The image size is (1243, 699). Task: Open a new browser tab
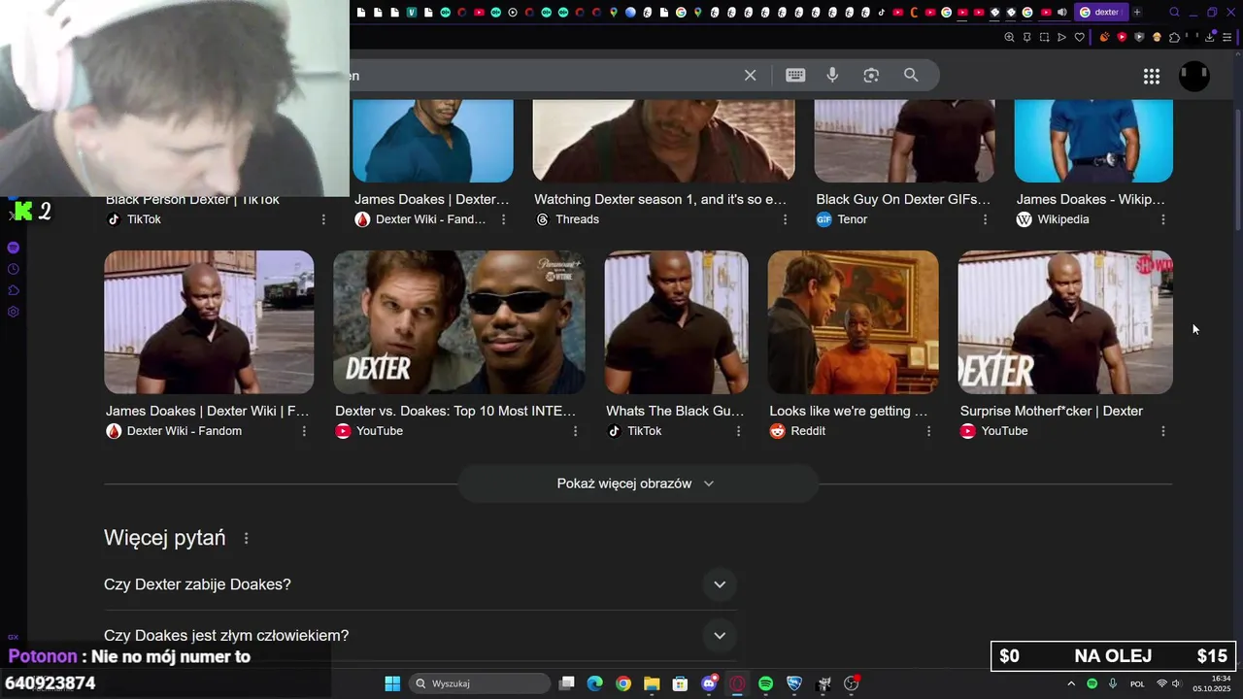[1137, 13]
